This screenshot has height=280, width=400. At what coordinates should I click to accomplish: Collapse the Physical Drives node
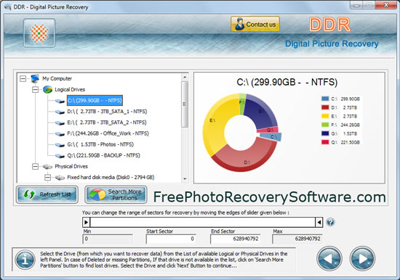coord(35,166)
